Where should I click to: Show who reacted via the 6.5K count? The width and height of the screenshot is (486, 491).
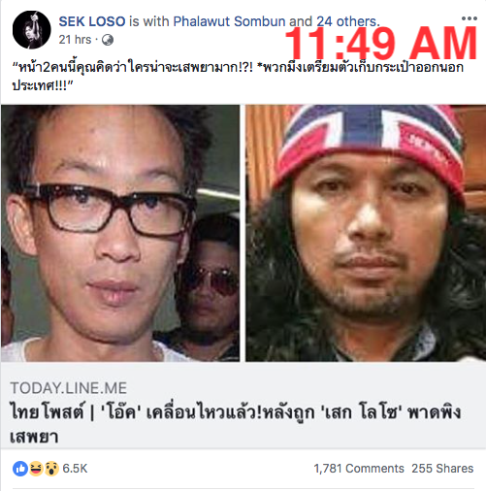(75, 469)
